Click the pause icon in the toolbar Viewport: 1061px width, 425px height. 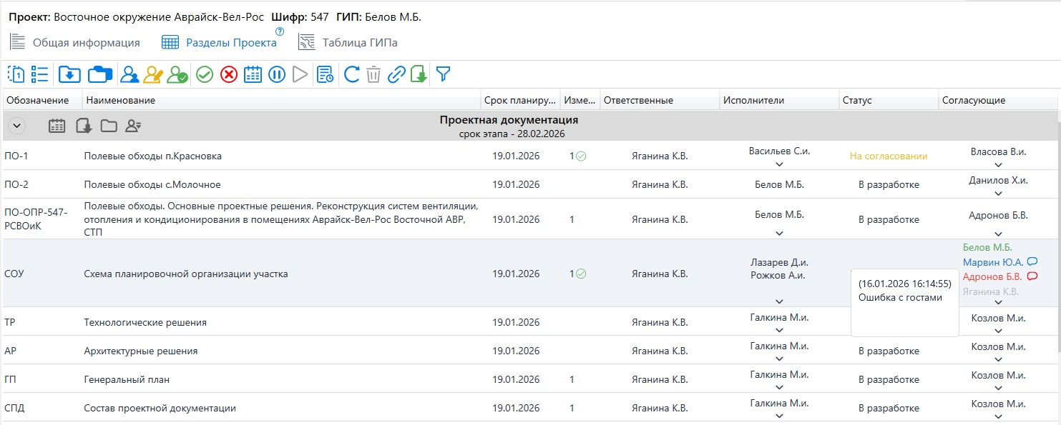pyautogui.click(x=277, y=74)
